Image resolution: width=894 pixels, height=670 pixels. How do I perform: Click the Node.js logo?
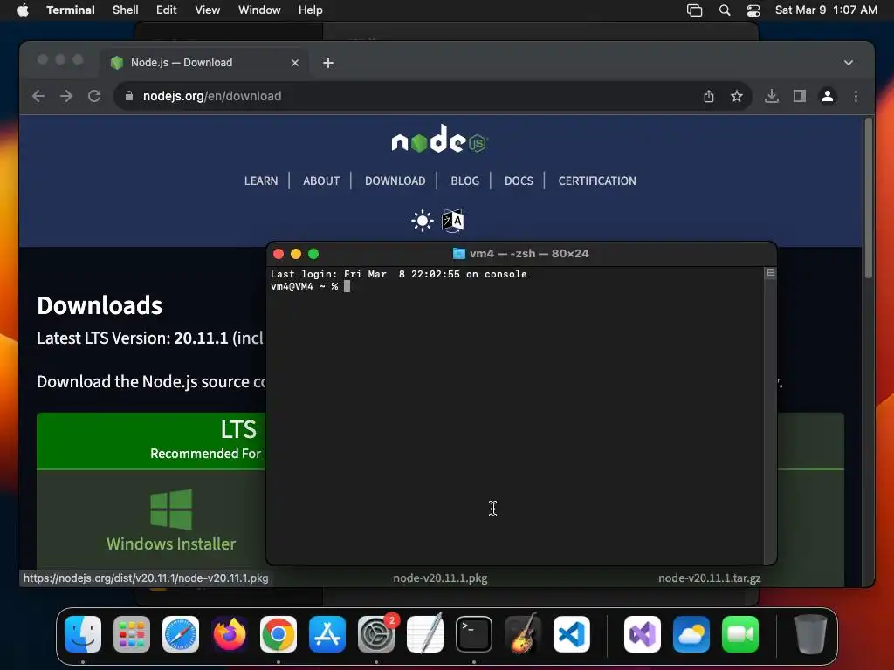point(439,139)
